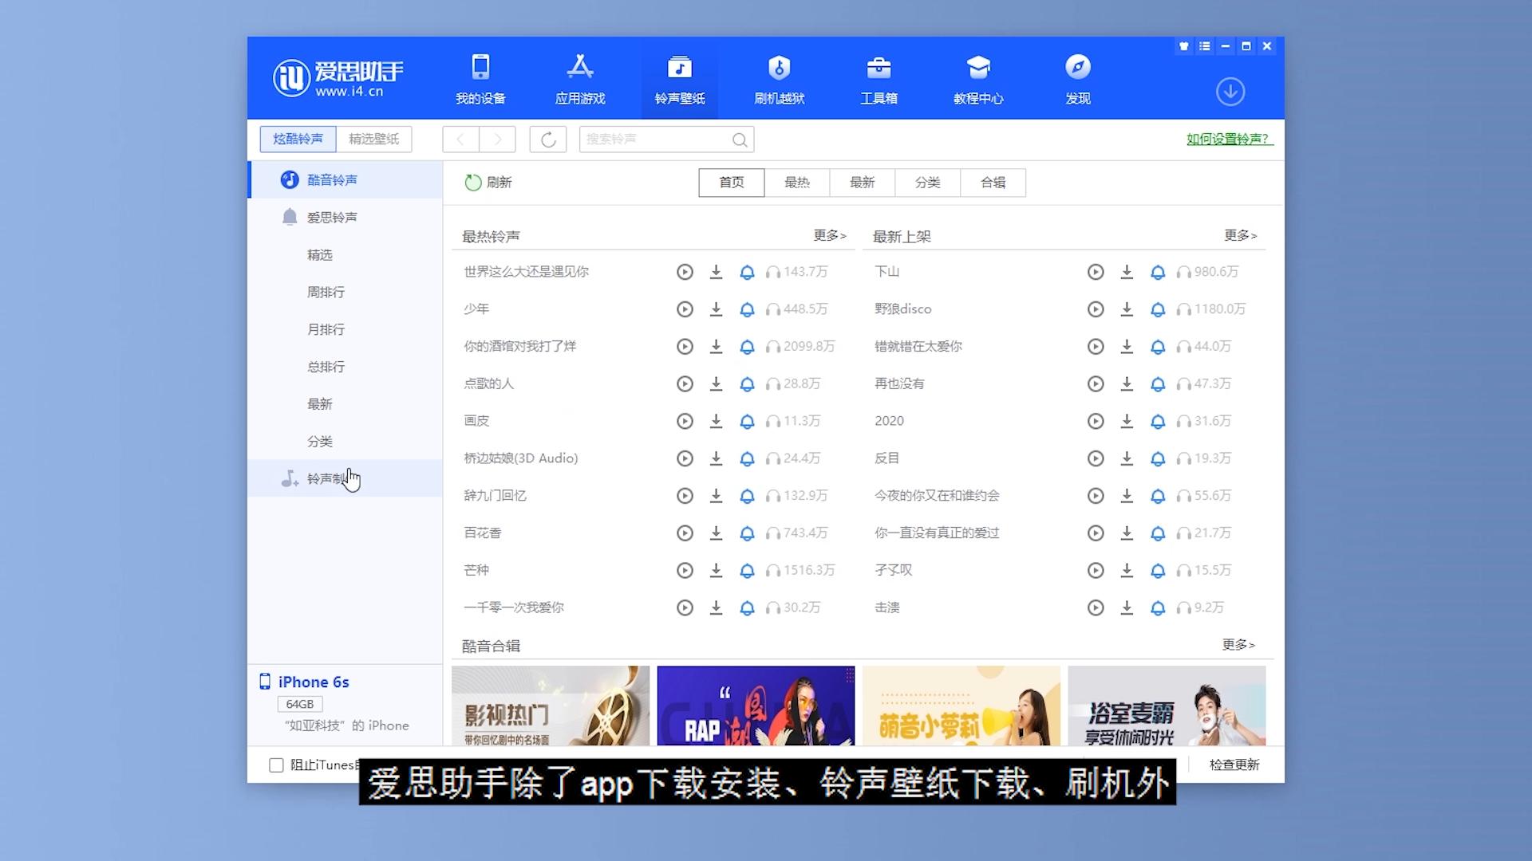Open the 分类 sidebar category
Screen dimensions: 1532x861
tap(320, 441)
